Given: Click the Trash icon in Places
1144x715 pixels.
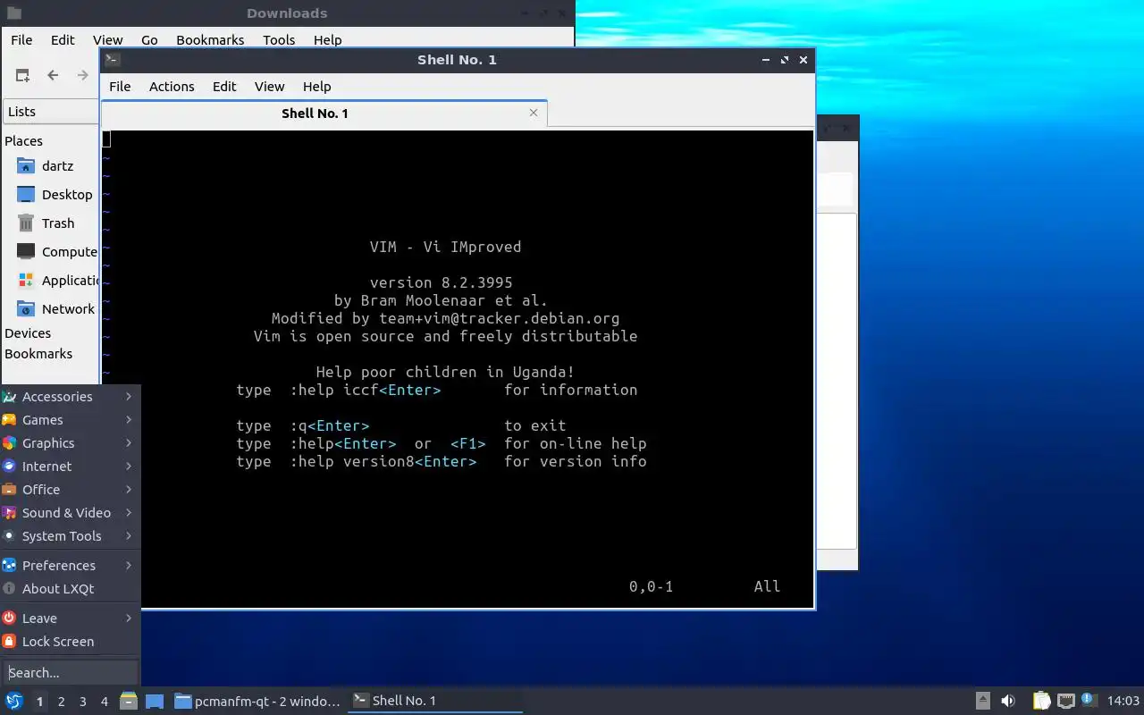Looking at the screenshot, I should pos(26,223).
